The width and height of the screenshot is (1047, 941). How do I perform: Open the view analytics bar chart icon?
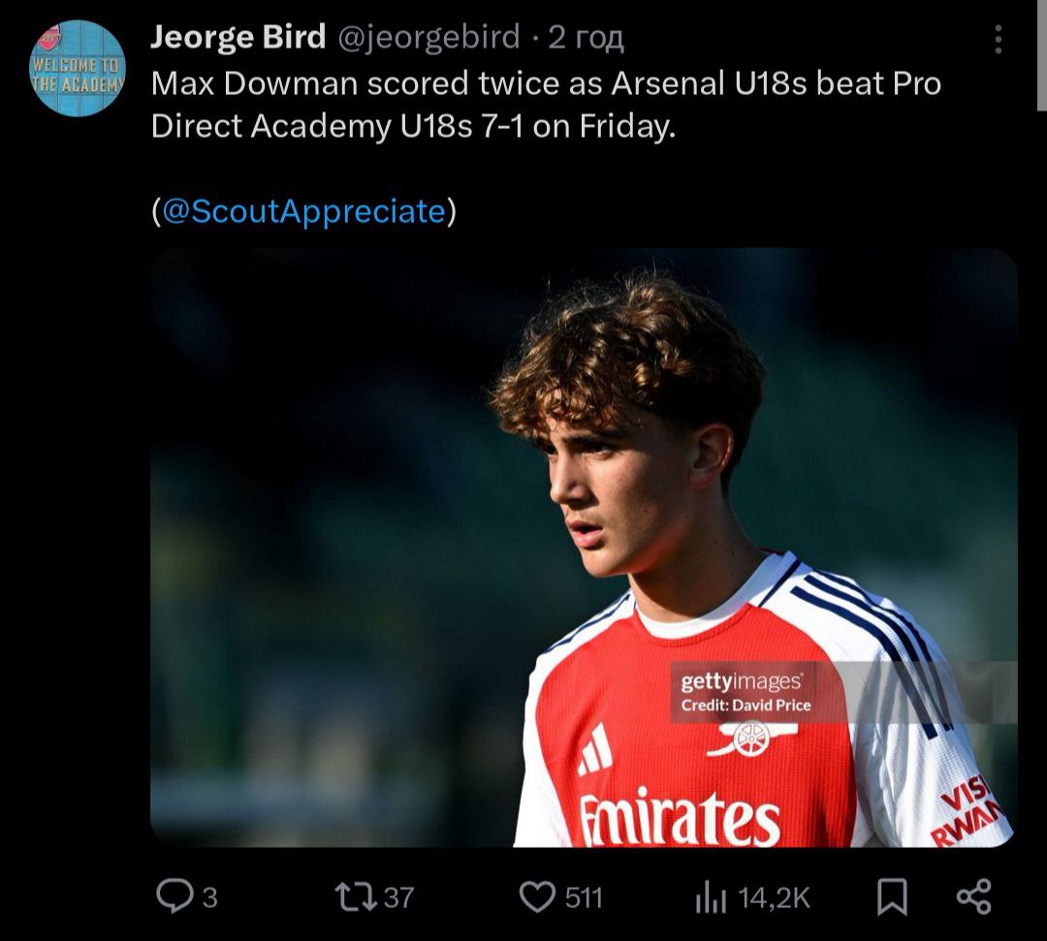click(710, 898)
